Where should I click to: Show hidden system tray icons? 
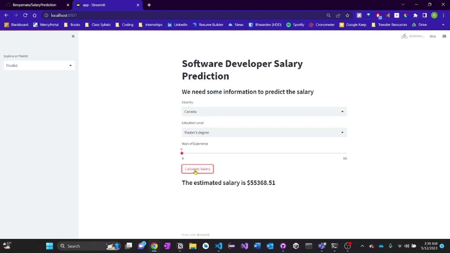[362, 246]
